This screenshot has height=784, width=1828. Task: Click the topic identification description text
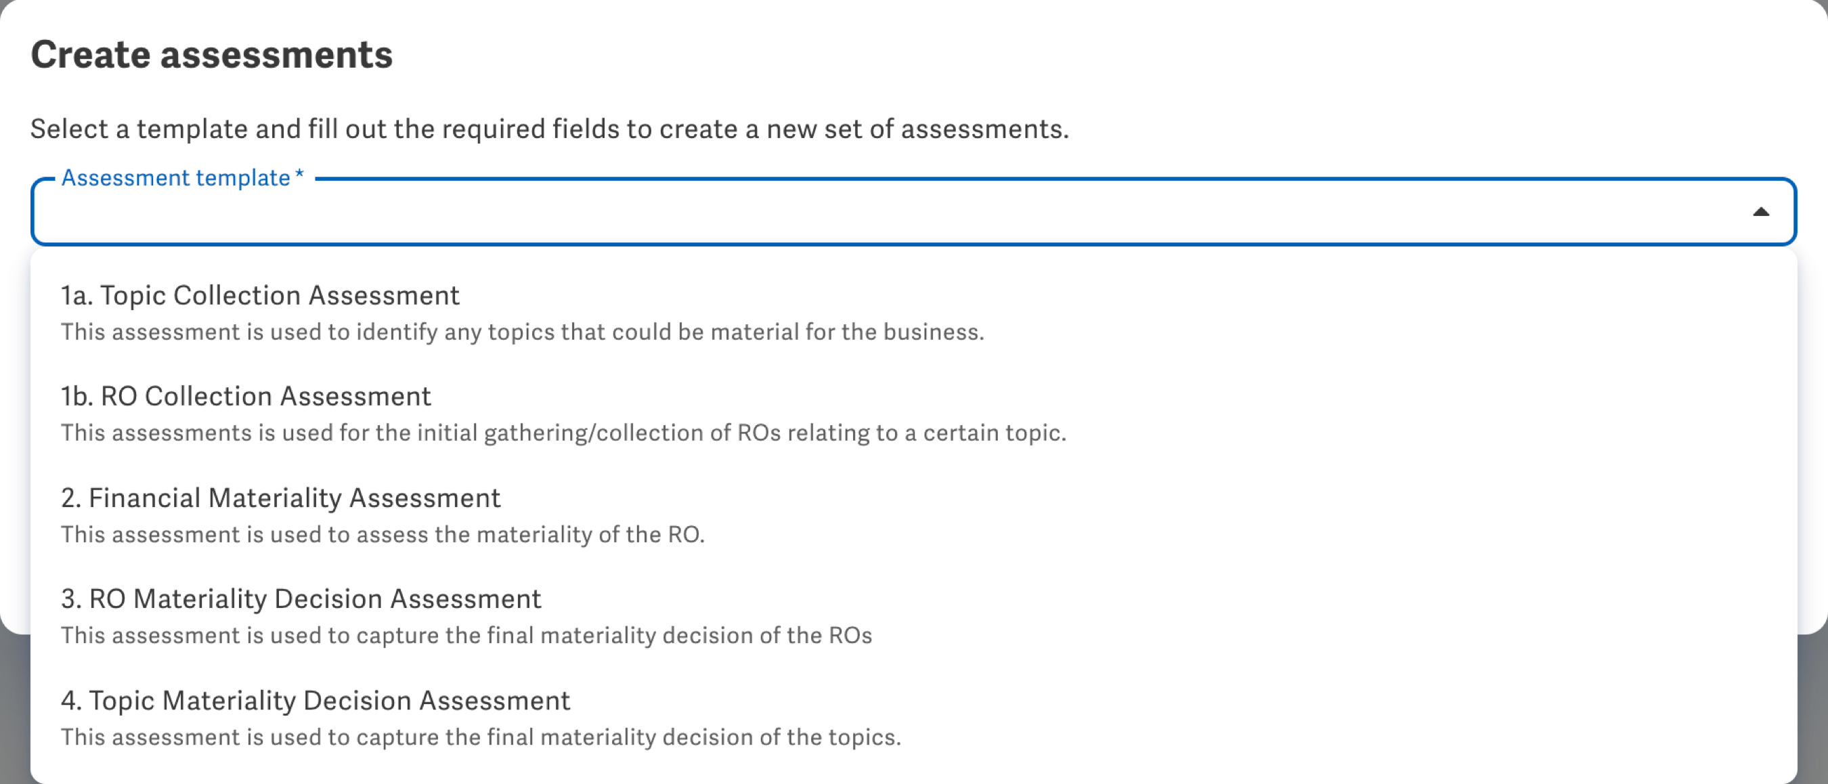(523, 330)
